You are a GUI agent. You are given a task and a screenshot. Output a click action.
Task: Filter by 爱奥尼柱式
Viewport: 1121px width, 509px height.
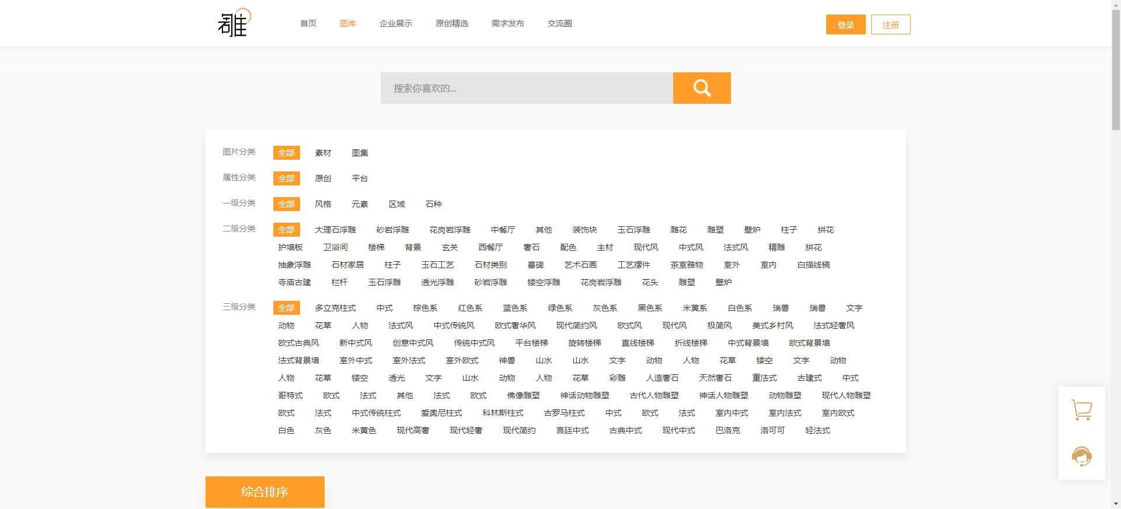tap(442, 413)
